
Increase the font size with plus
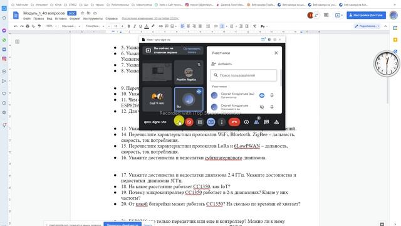point(122,26)
